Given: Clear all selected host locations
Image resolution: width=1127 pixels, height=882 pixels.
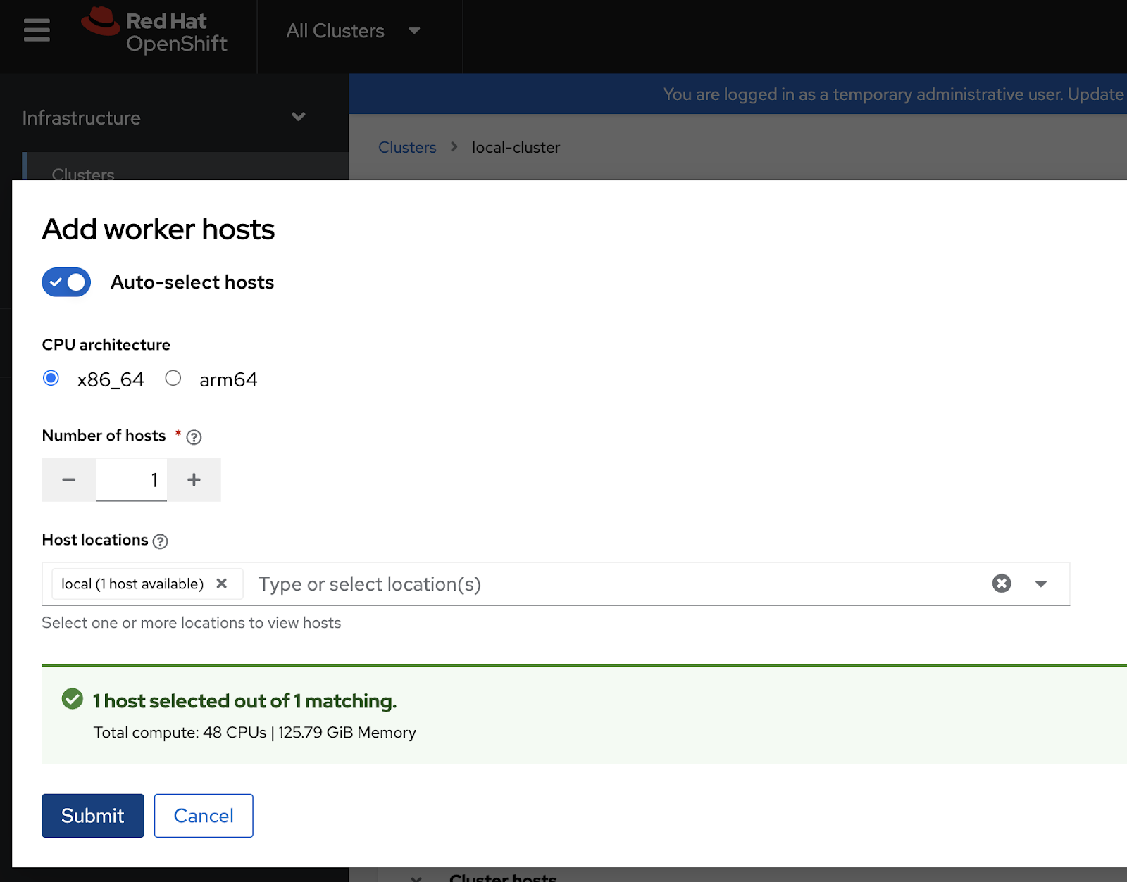Looking at the screenshot, I should coord(1001,583).
